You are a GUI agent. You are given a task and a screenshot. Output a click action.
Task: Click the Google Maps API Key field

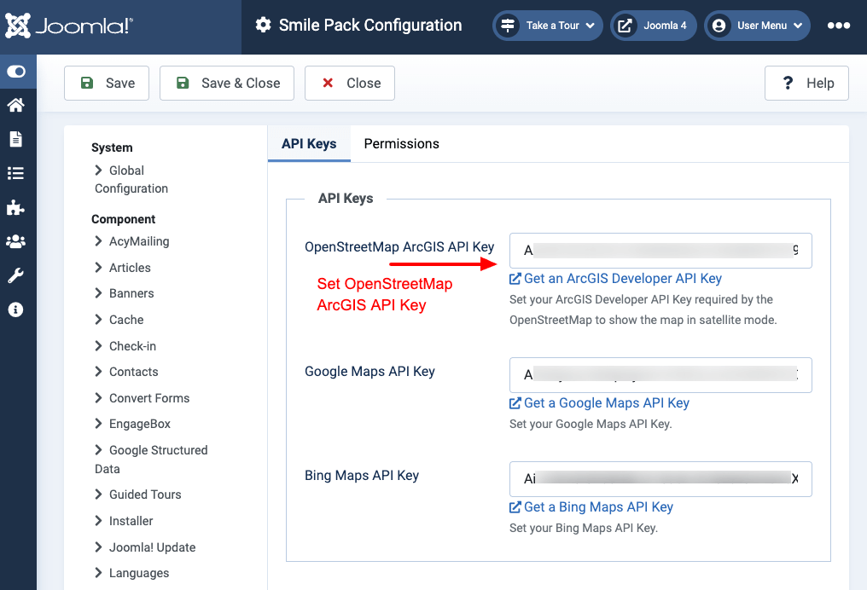[x=660, y=375]
